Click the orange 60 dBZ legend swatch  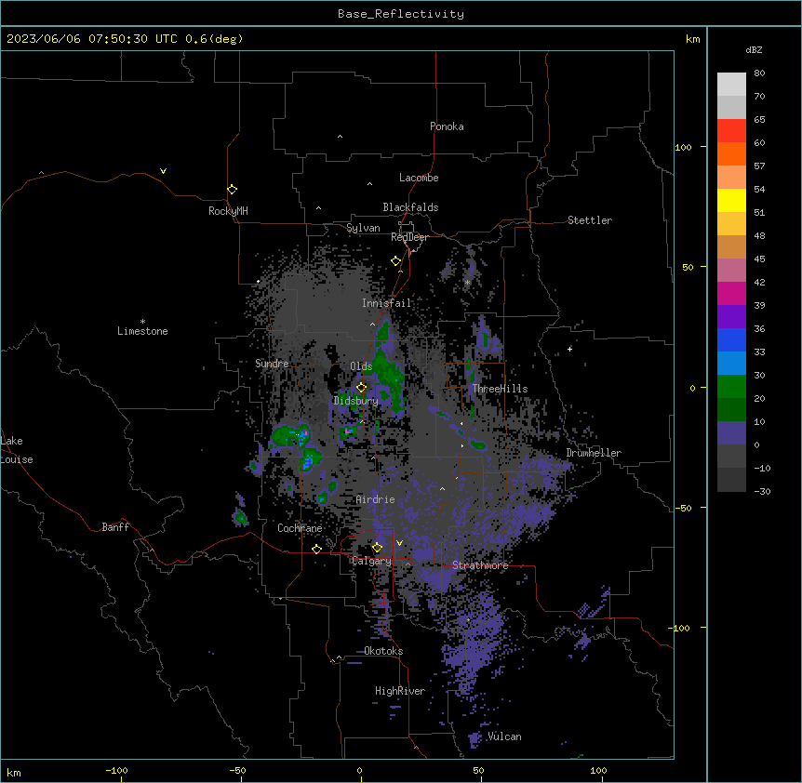click(x=731, y=153)
